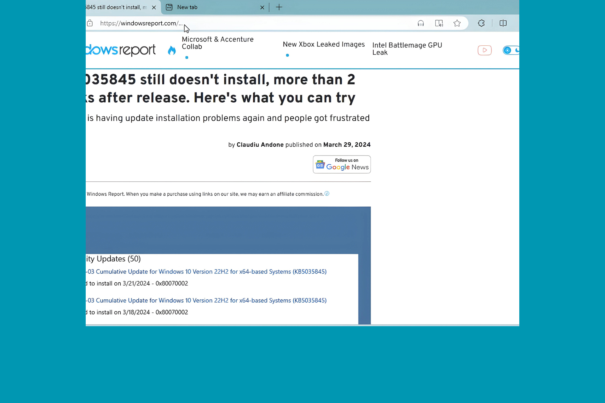Close the KB5035845 article tab

[x=154, y=7]
